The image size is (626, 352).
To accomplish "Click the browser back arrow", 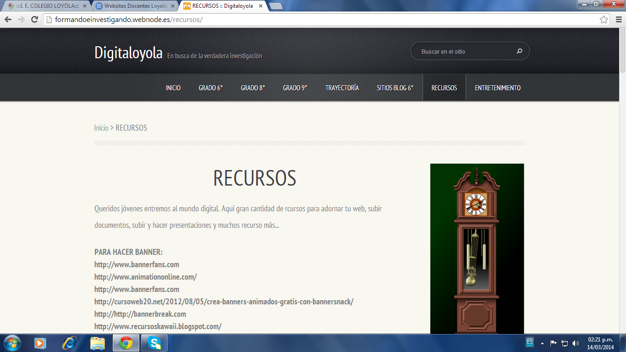I will click(8, 19).
